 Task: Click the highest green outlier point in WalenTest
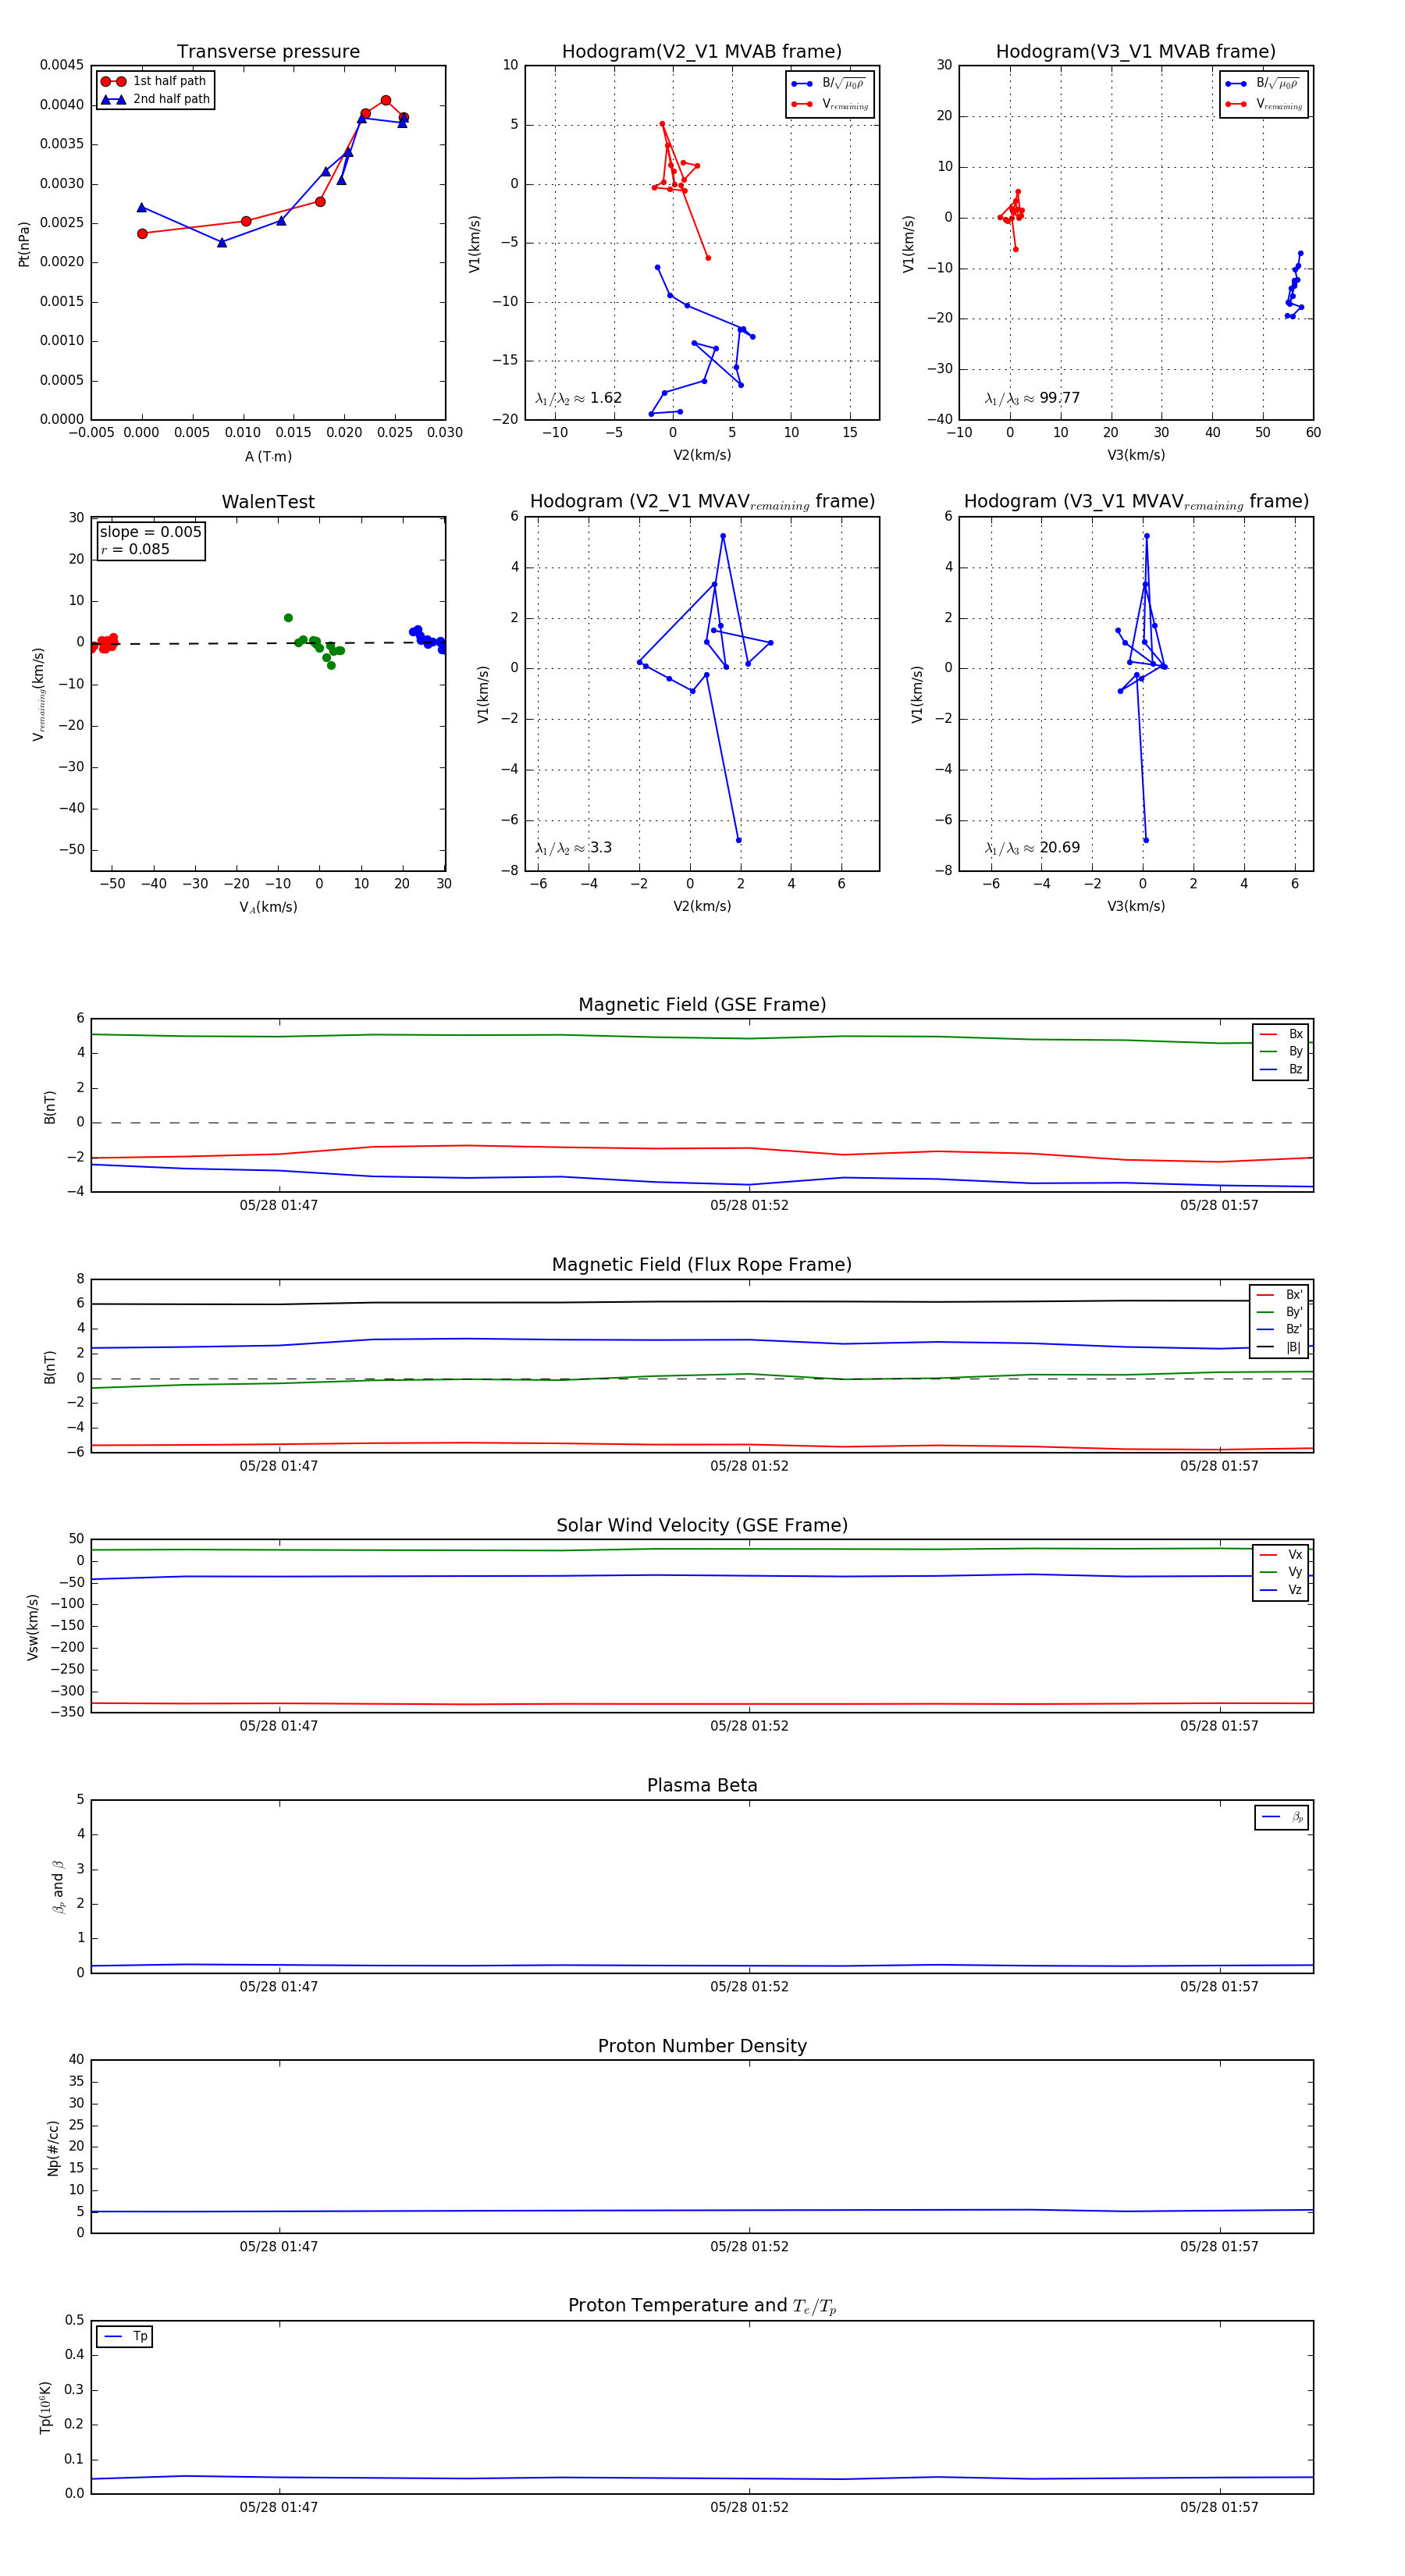288,618
